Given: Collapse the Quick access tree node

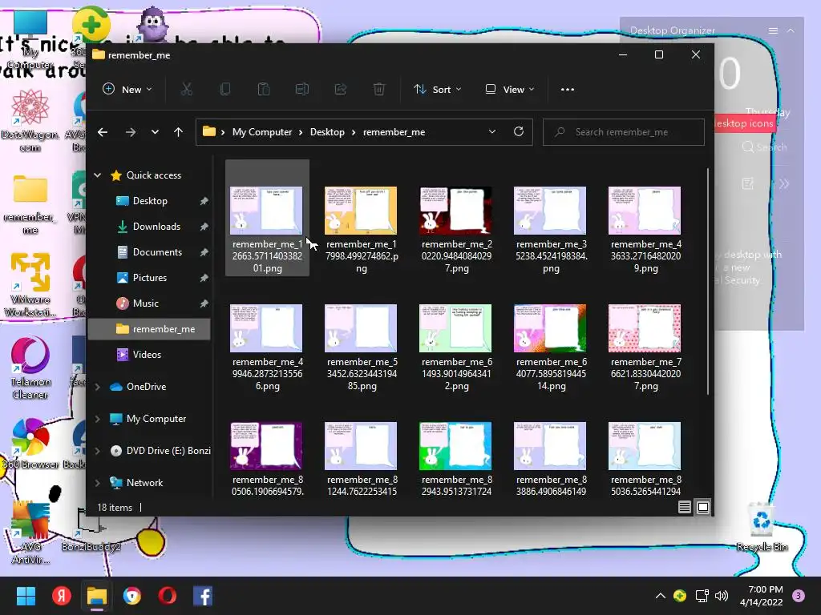Looking at the screenshot, I should pyautogui.click(x=97, y=175).
